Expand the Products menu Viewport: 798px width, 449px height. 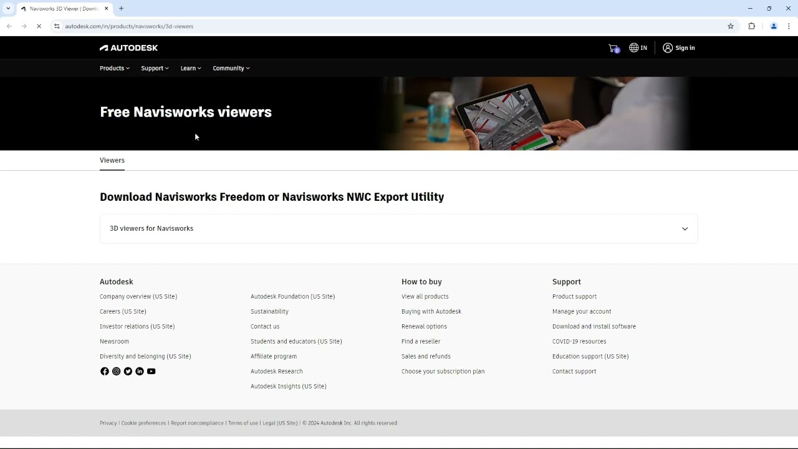coord(115,69)
